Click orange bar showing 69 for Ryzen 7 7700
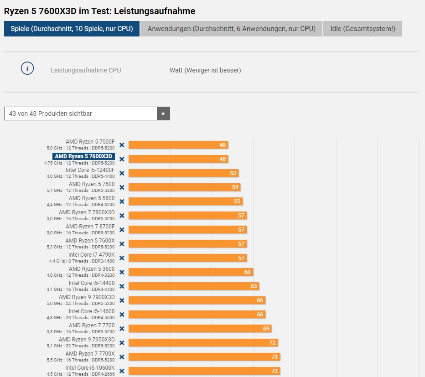Image resolution: width=425 pixels, height=377 pixels. (200, 329)
